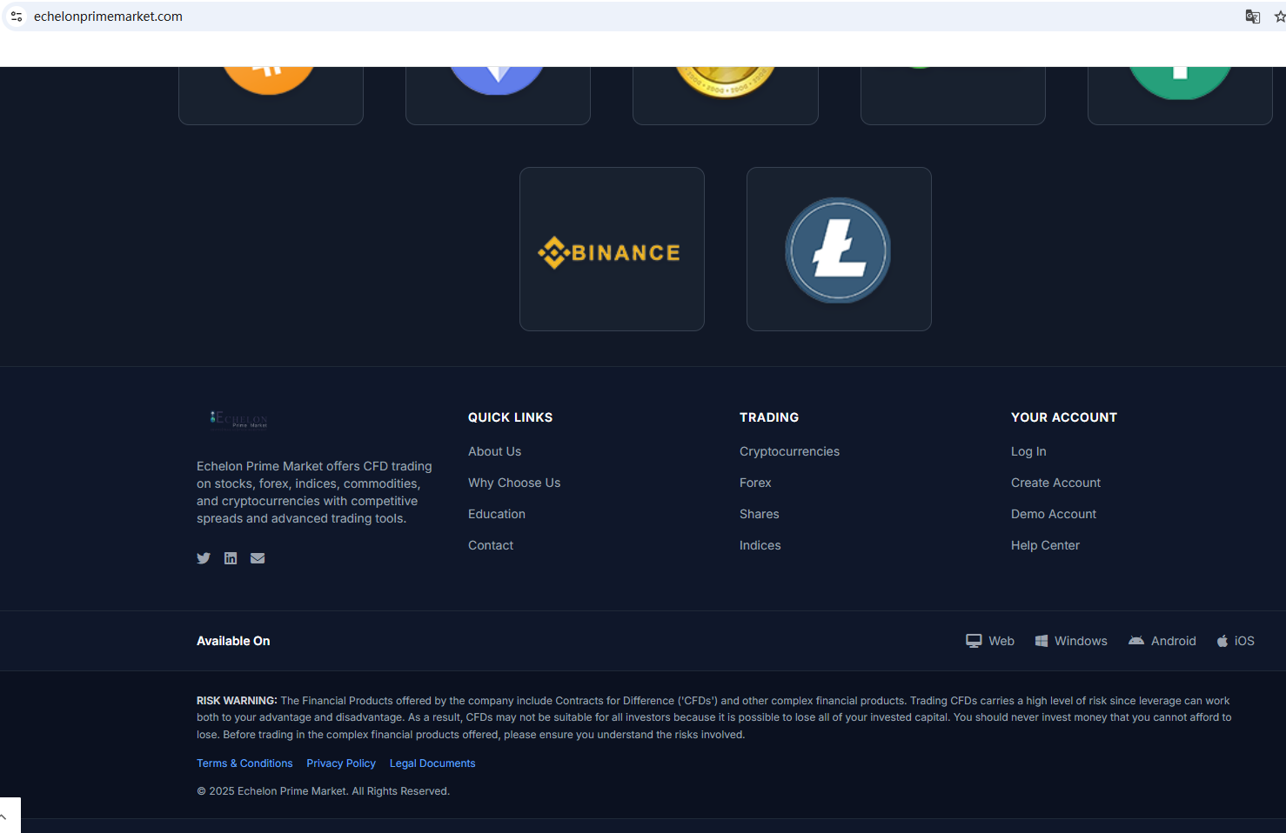
Task: Open the Education link
Action: tap(497, 514)
